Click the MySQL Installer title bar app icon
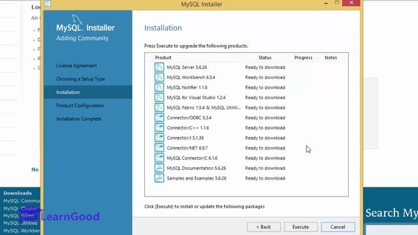 (48, 3)
